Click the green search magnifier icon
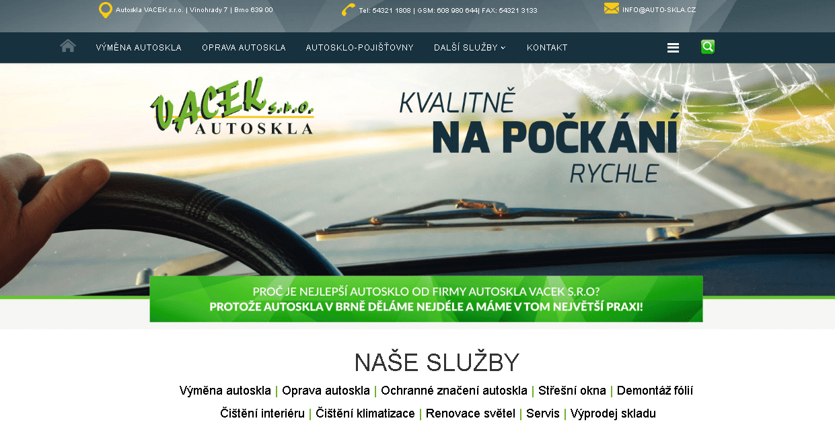Viewport: 835px width, 431px height. pos(708,46)
